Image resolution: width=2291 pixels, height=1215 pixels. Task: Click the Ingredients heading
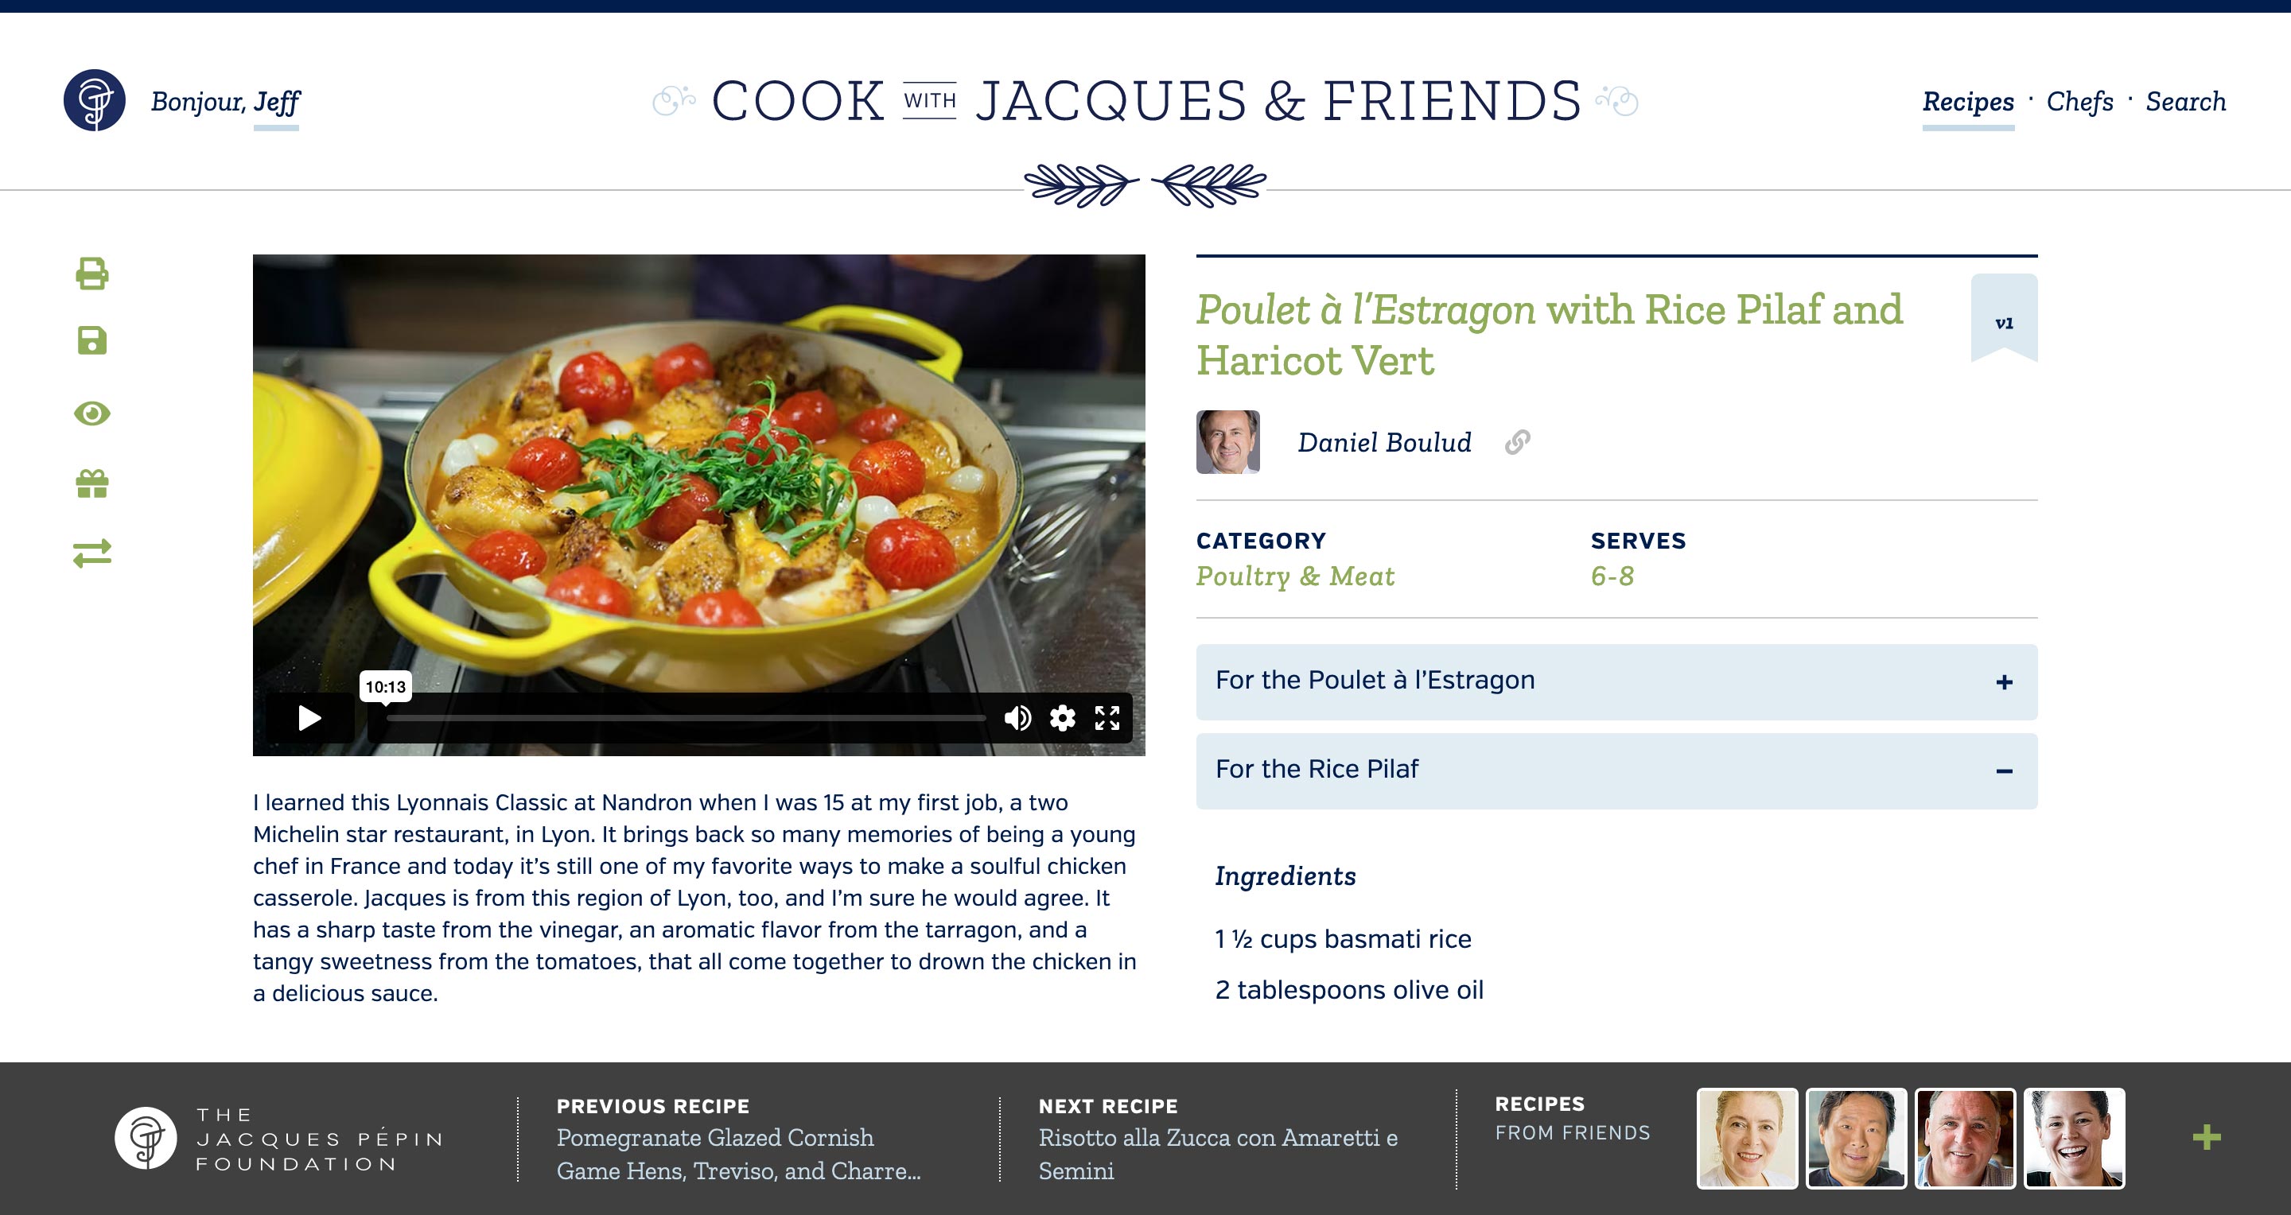[x=1286, y=876]
